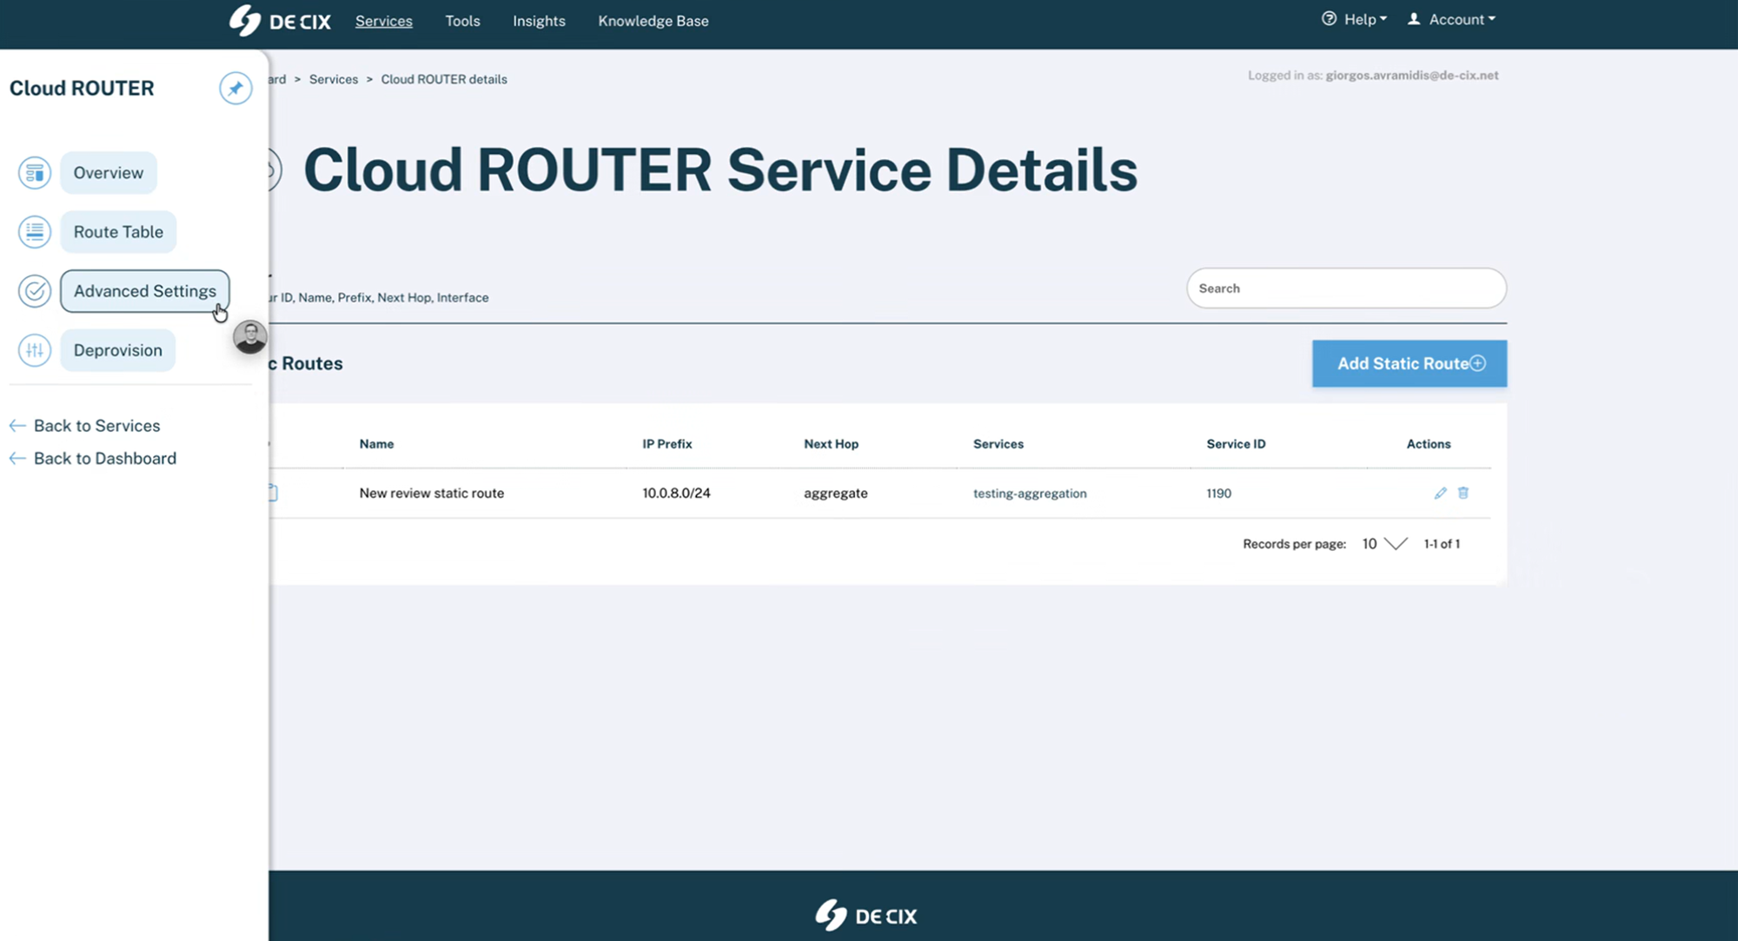1738x941 pixels.
Task: Click the Overview panel icon
Action: point(35,173)
